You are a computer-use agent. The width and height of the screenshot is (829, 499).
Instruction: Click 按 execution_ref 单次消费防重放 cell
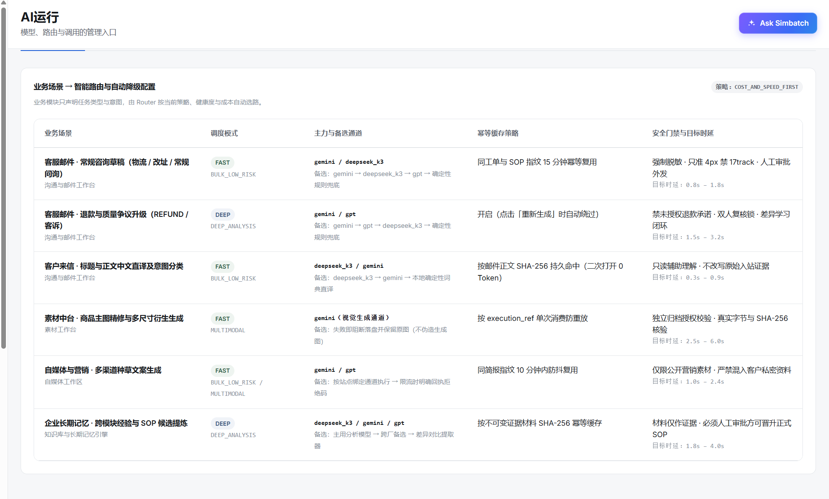tap(533, 318)
